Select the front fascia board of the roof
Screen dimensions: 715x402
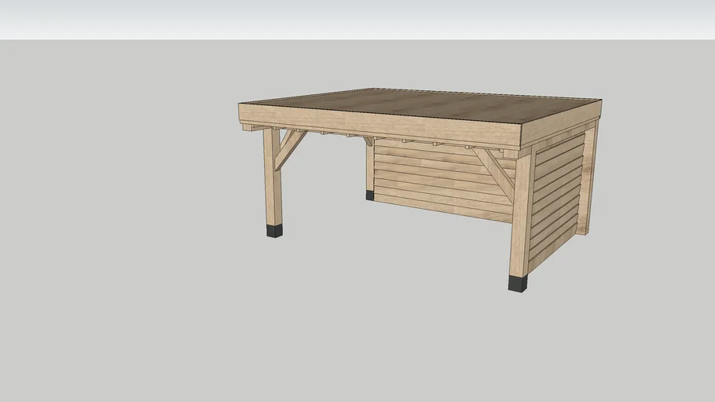[379, 124]
